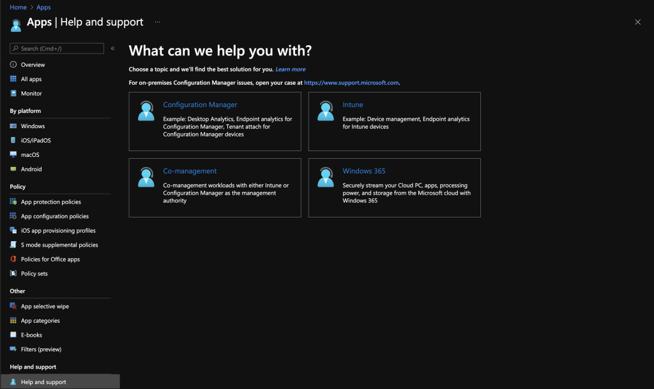
Task: Click the Windows 365 support agent icon
Action: pos(326,177)
